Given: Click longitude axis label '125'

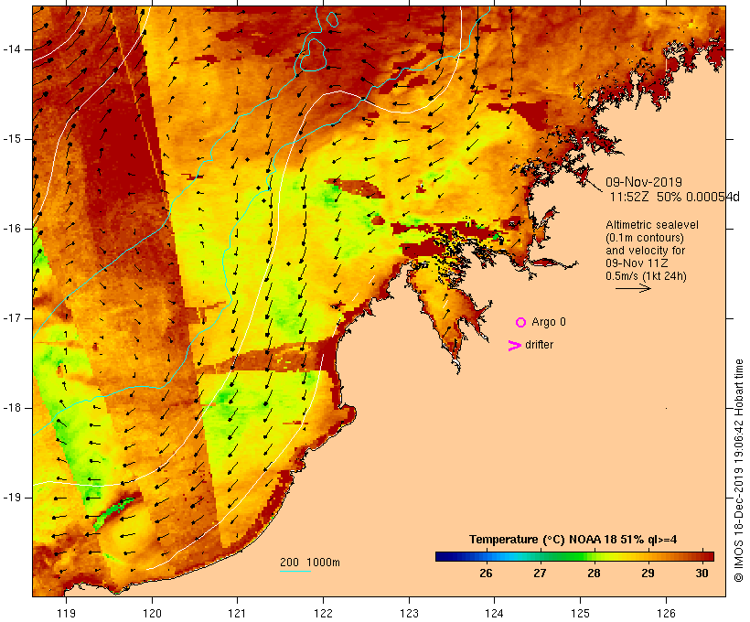Looking at the screenshot, I should point(580,613).
